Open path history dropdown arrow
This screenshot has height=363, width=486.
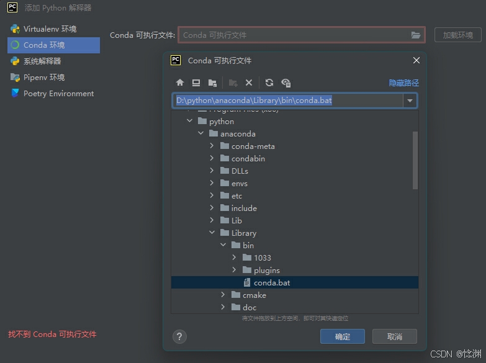pyautogui.click(x=410, y=101)
